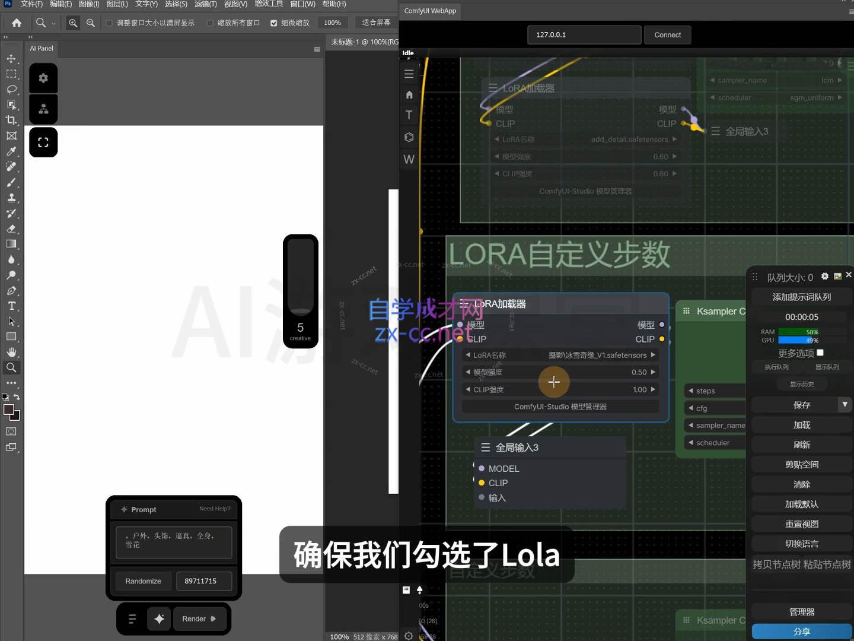Open the W workflow icon in ComfyUI sidebar
The image size is (854, 641).
pyautogui.click(x=409, y=159)
